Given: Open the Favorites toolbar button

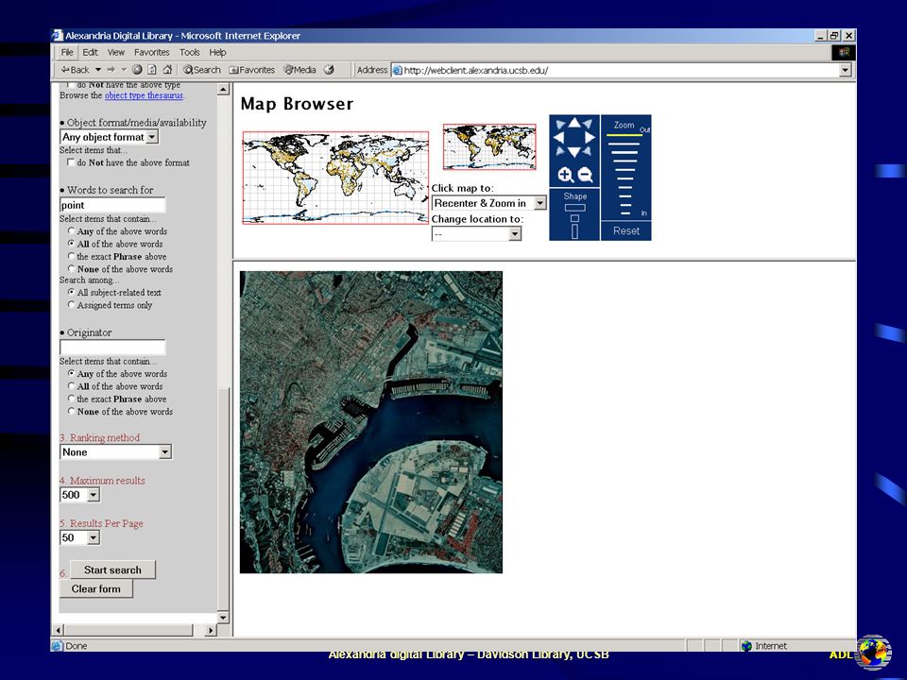Looking at the screenshot, I should tap(251, 69).
